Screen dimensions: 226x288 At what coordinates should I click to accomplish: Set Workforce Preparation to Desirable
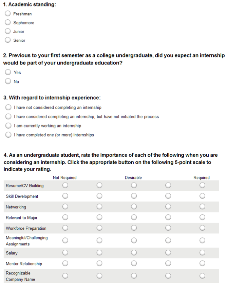tap(134, 228)
